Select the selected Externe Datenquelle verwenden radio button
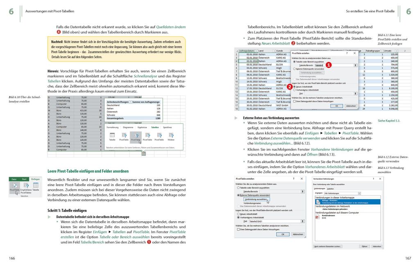 pyautogui.click(x=238, y=195)
